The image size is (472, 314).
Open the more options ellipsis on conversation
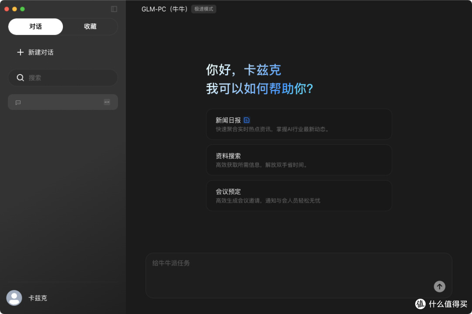(107, 102)
